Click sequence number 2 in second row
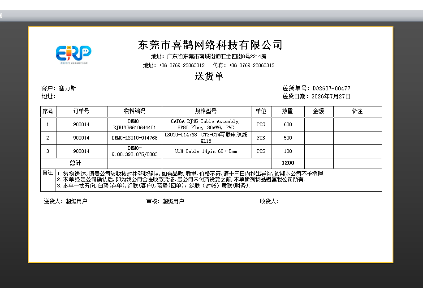Screen dimensions: 423x288 point(48,138)
